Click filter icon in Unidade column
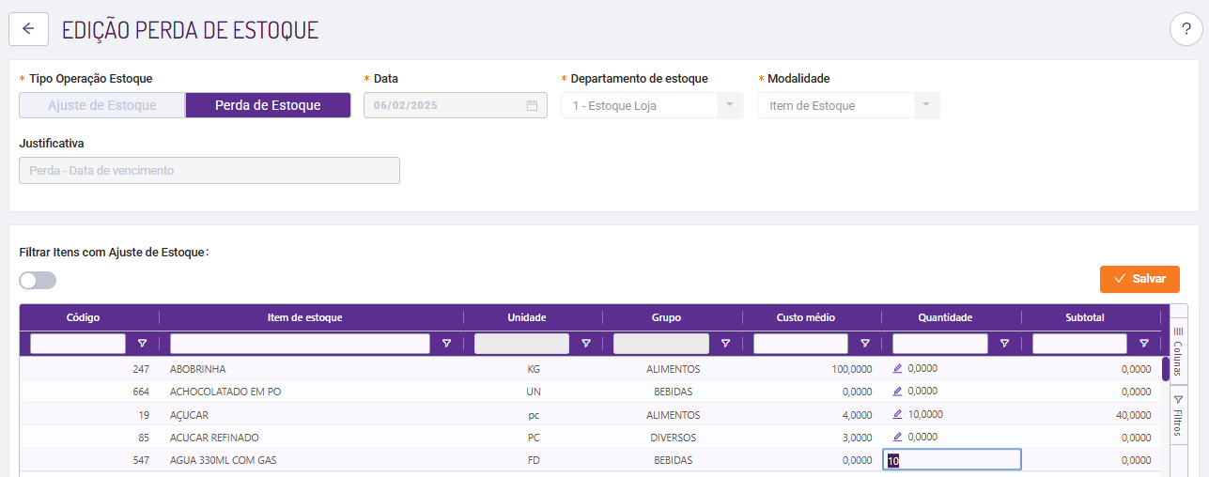 tap(586, 344)
